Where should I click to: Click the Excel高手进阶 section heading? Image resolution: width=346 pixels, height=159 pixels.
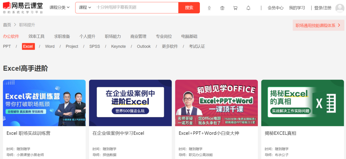click(25, 68)
